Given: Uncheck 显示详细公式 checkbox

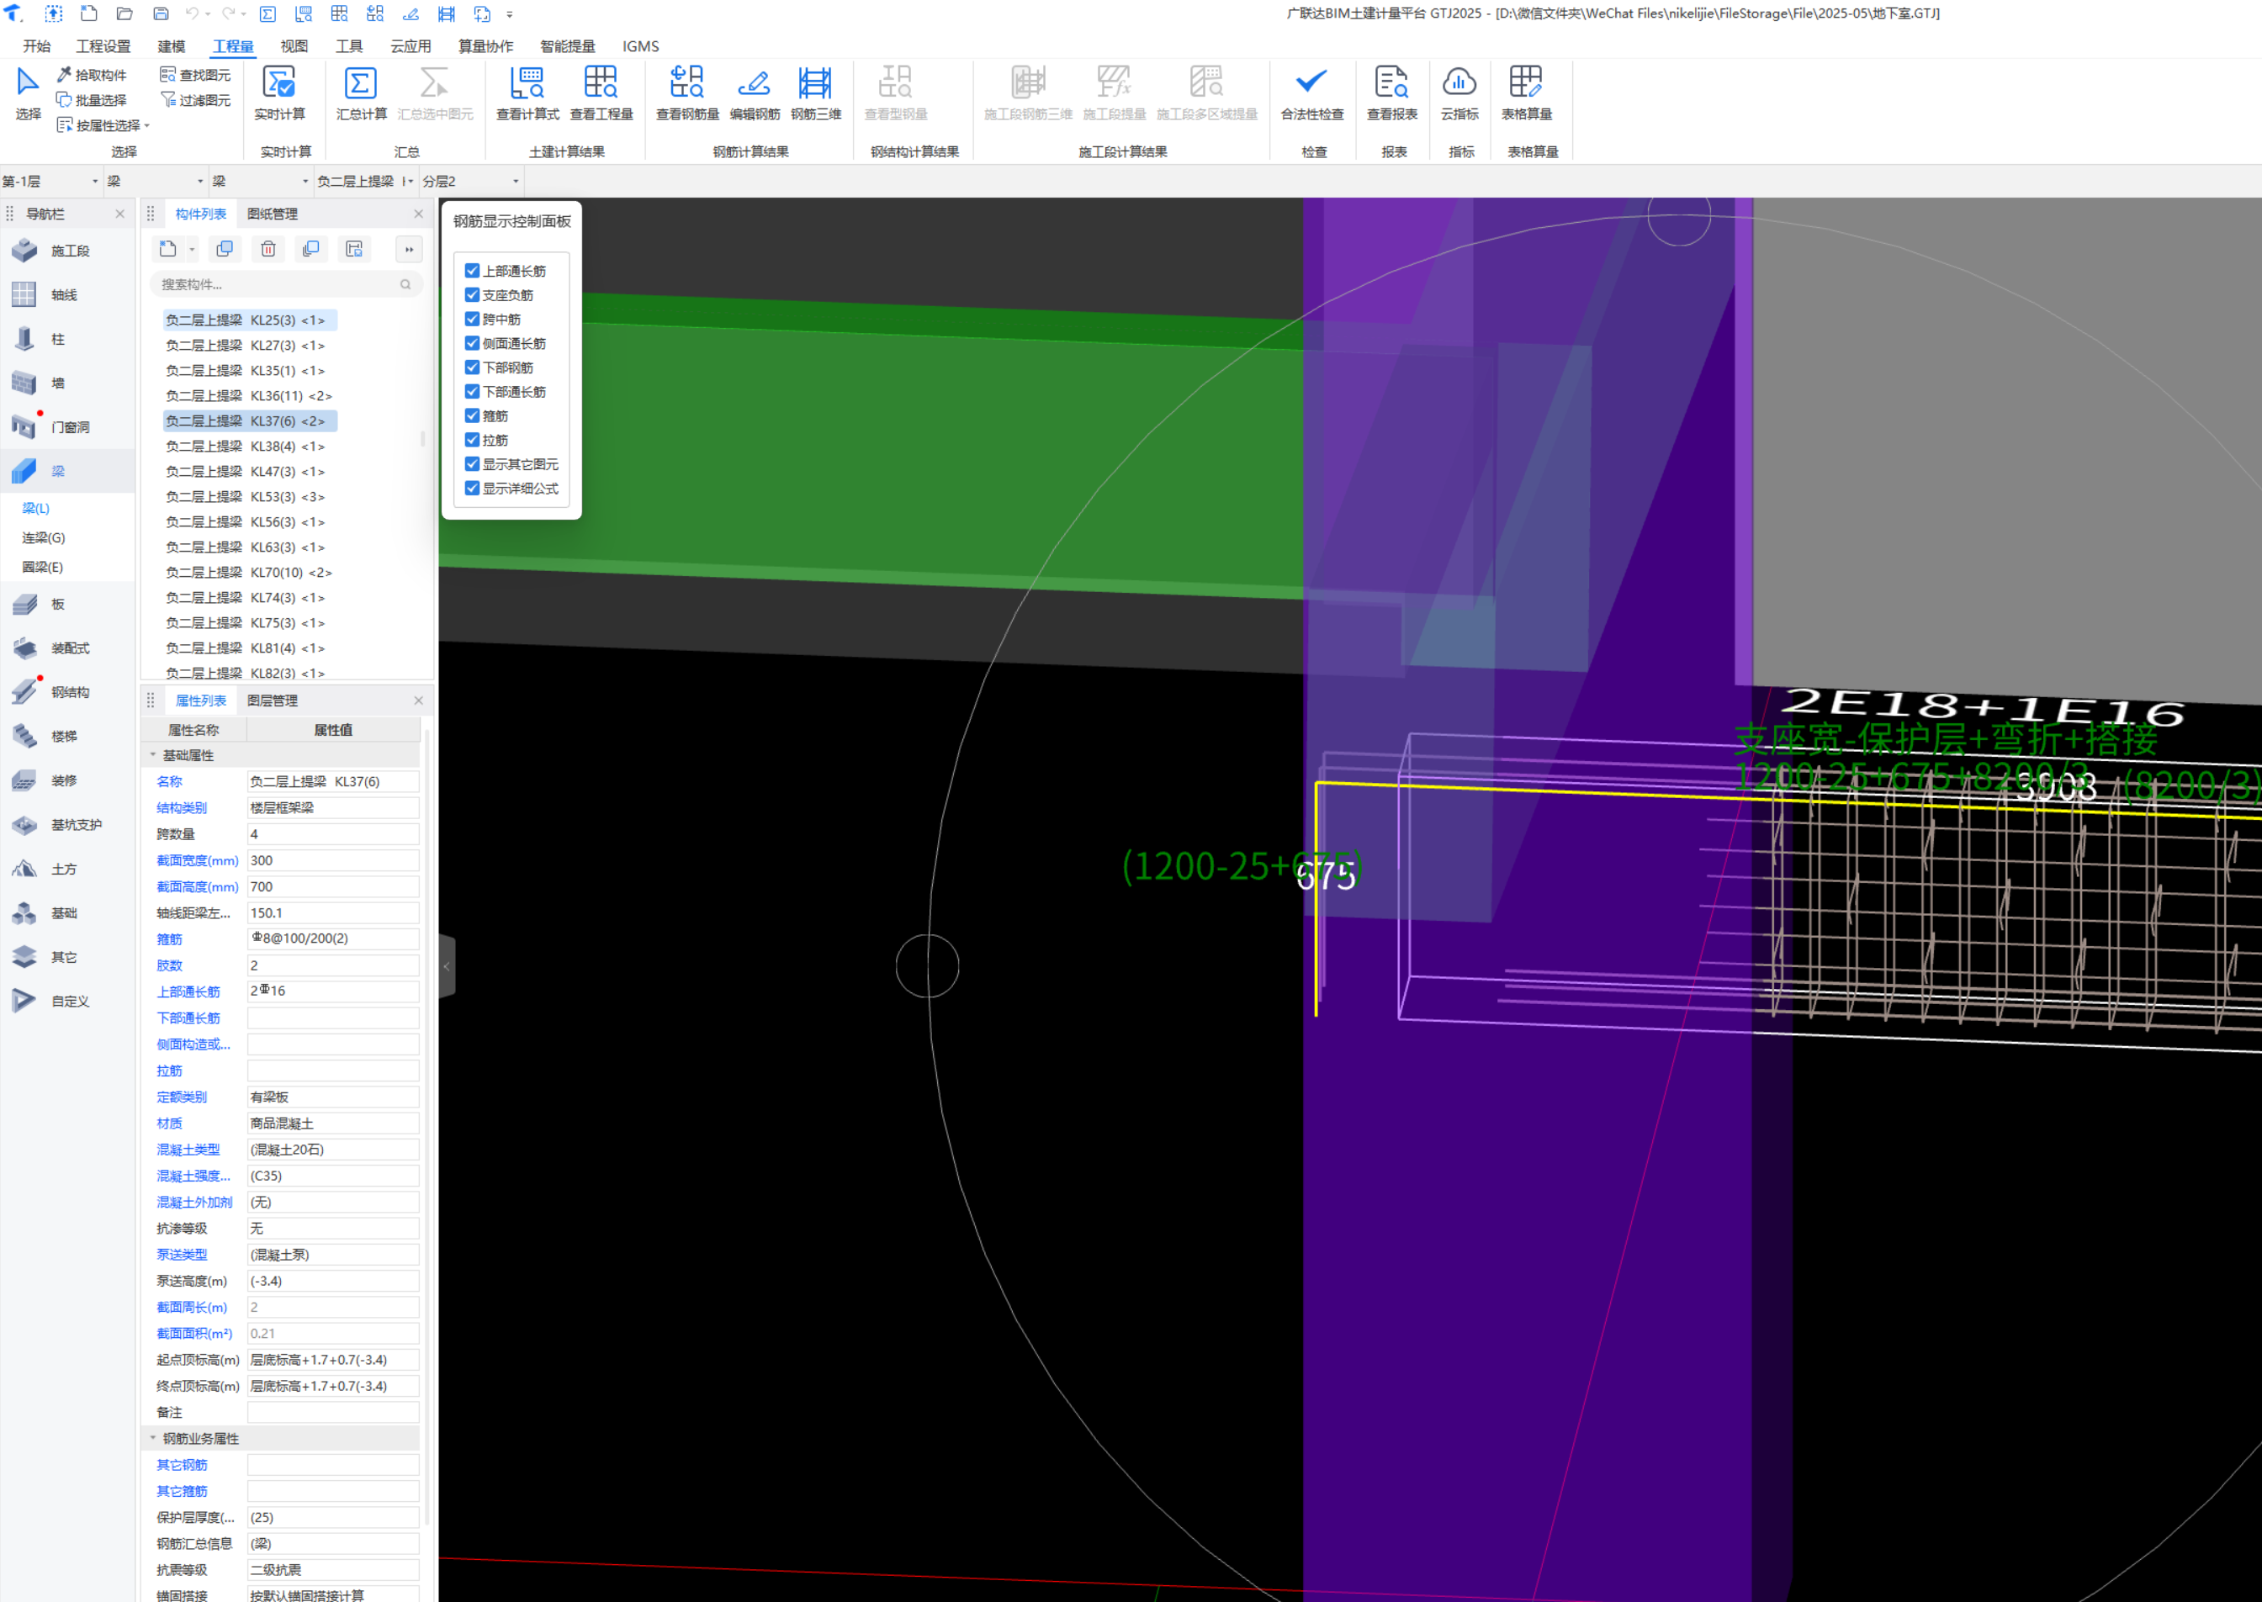Looking at the screenshot, I should click(473, 489).
